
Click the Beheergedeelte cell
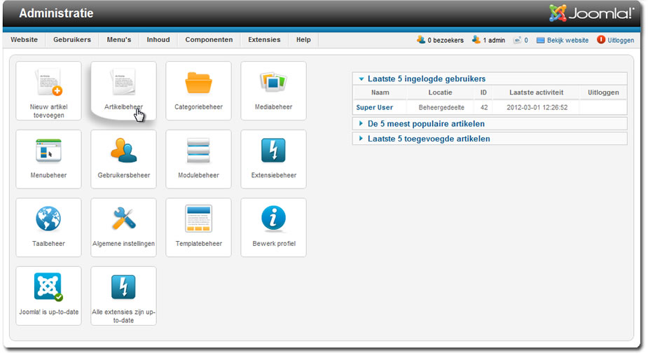coord(441,107)
